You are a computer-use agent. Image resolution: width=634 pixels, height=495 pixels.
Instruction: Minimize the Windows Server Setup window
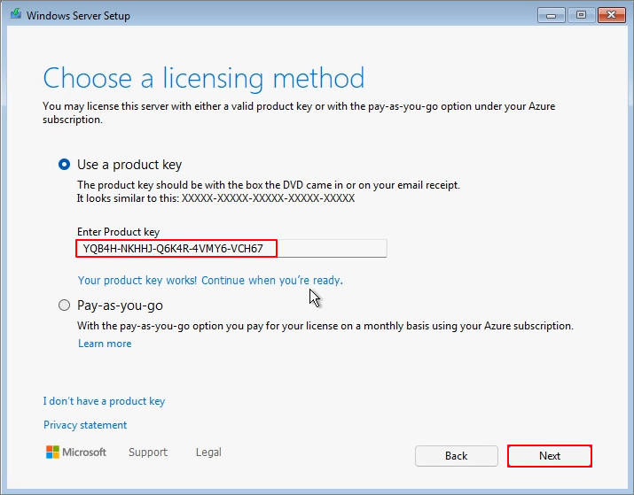point(551,15)
